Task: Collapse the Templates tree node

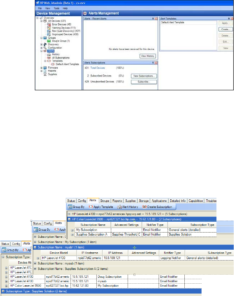Action: (45, 61)
